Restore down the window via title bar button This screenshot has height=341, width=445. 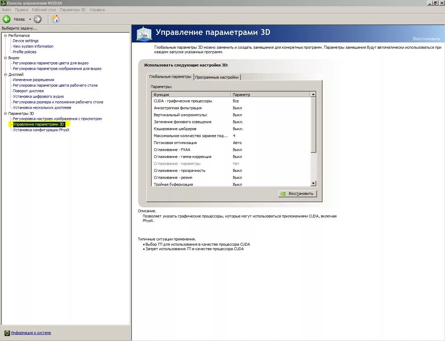tap(435, 3)
